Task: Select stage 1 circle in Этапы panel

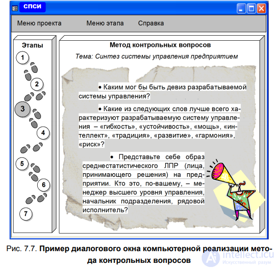Action: point(22,58)
